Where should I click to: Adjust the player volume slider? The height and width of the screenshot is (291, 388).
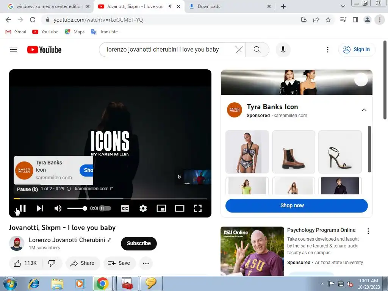[x=77, y=208]
